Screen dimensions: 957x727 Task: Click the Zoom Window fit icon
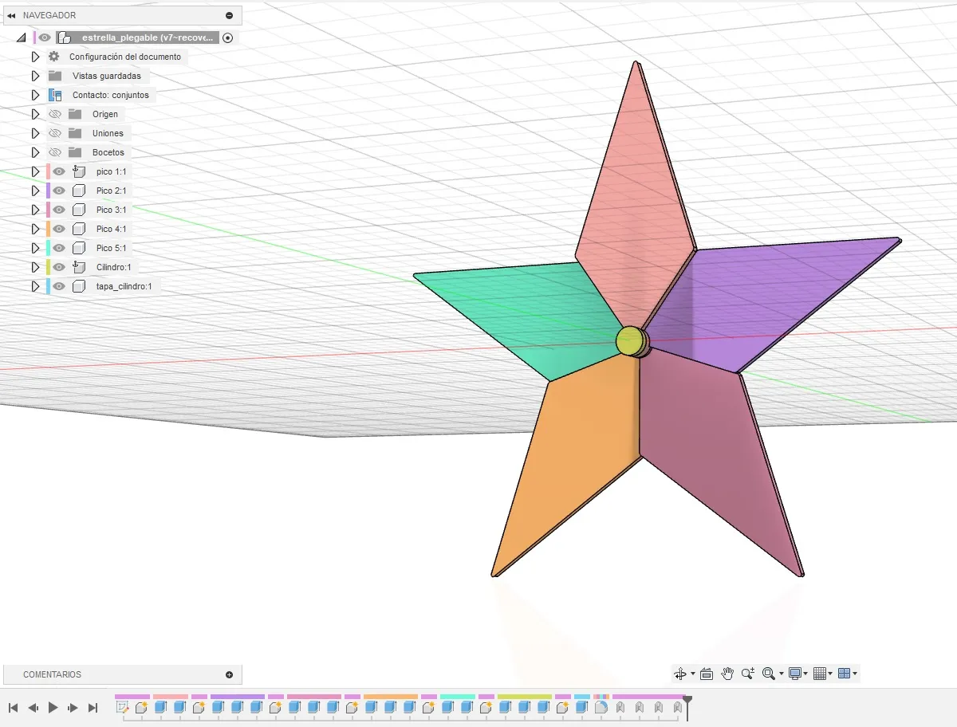pyautogui.click(x=769, y=674)
